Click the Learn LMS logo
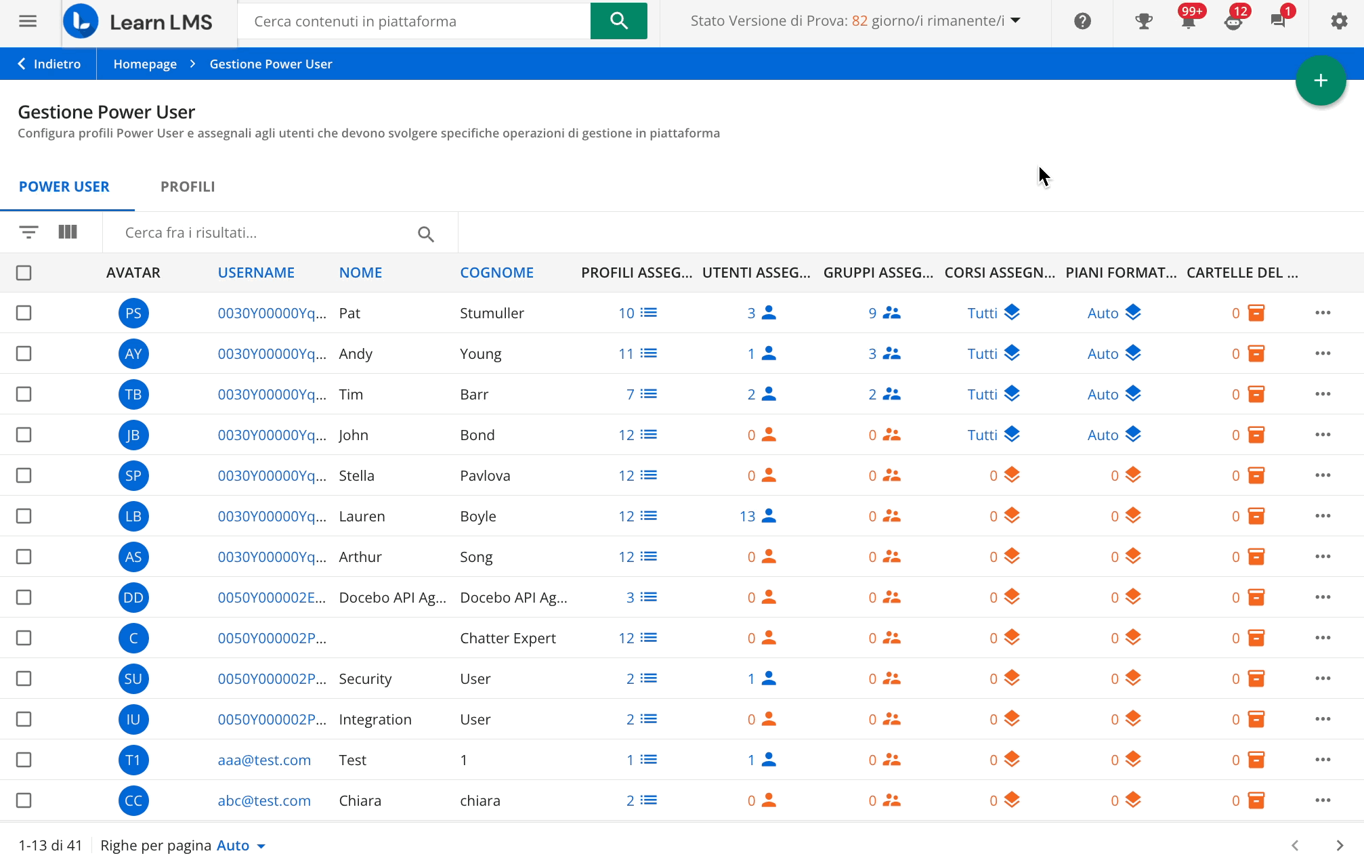 coord(138,22)
